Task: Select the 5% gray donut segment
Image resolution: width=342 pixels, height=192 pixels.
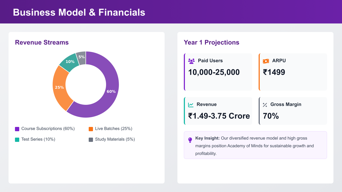Action: click(81, 57)
